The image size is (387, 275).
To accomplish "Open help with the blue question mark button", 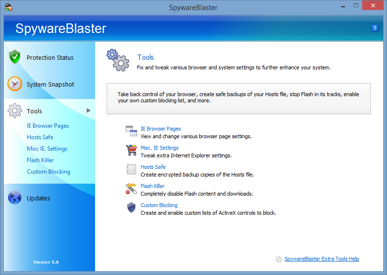I will (375, 28).
